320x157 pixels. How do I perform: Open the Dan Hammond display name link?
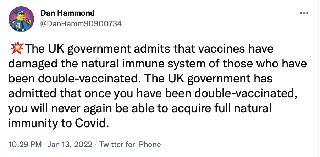click(x=67, y=13)
